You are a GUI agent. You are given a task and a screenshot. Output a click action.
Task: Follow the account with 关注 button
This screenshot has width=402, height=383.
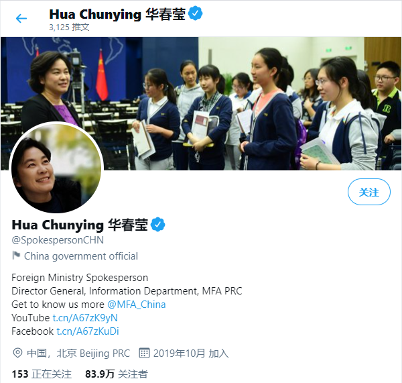(x=369, y=192)
